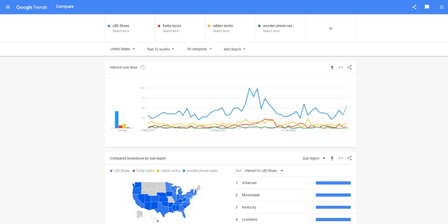This screenshot has height=224, width=448.
Task: Select LED Shoes in map legend
Action: click(x=120, y=171)
